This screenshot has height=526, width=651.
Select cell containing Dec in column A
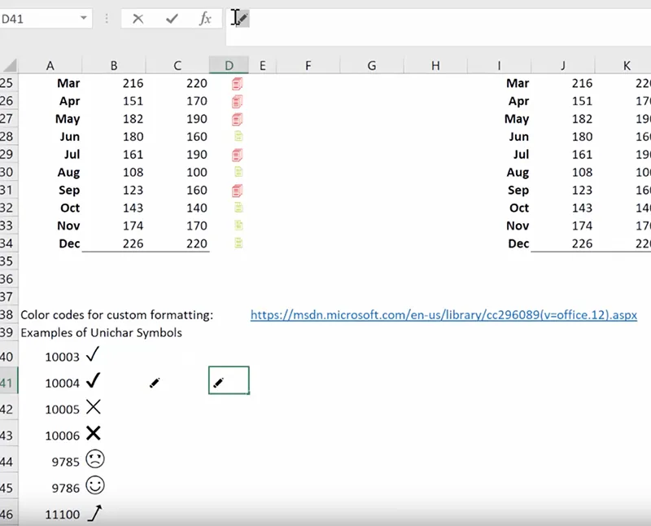69,243
